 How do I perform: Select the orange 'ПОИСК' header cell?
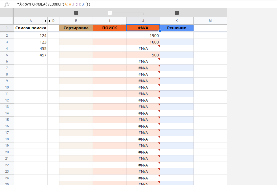click(x=110, y=28)
